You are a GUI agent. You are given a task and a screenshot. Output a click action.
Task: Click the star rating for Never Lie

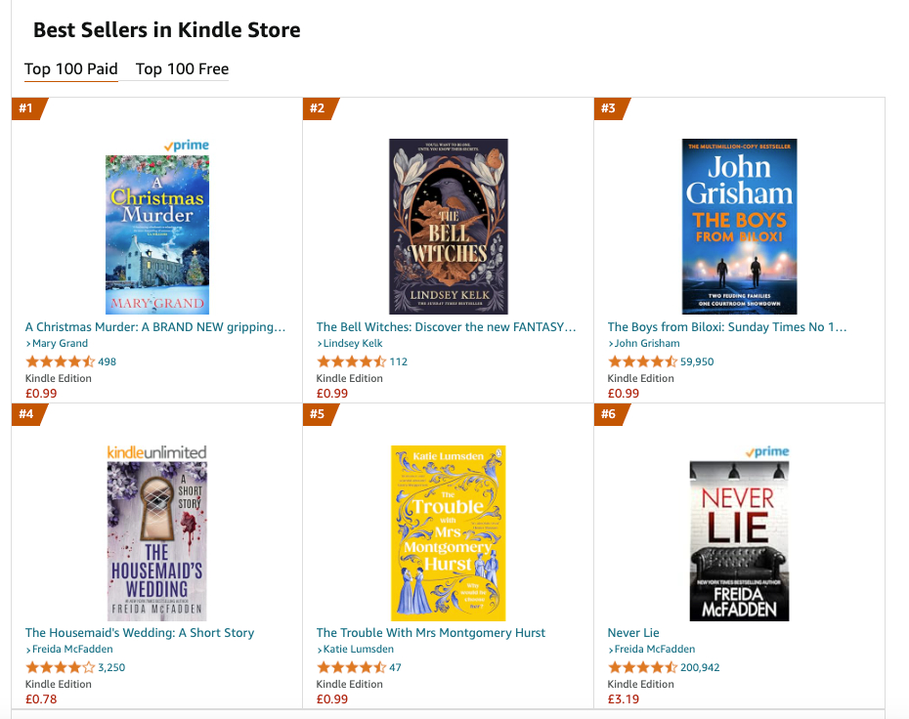[642, 668]
